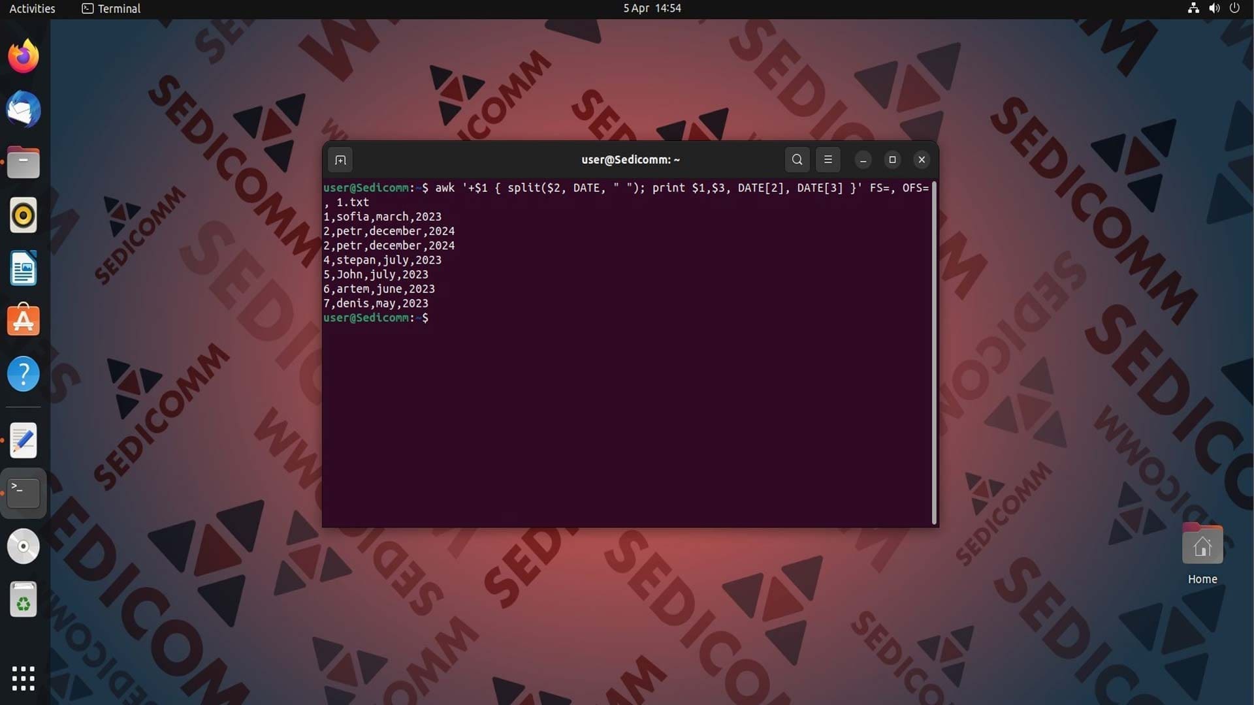Click Activities in the top bar
This screenshot has height=705, width=1254.
(32, 8)
